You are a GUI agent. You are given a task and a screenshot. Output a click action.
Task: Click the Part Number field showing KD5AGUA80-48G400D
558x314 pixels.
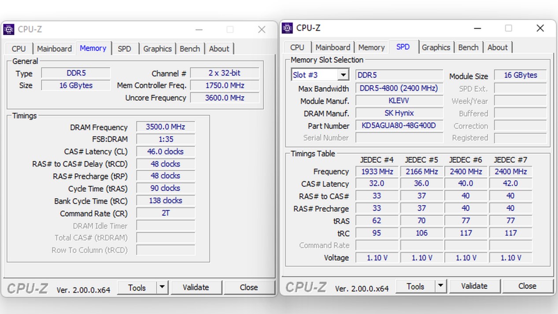399,126
